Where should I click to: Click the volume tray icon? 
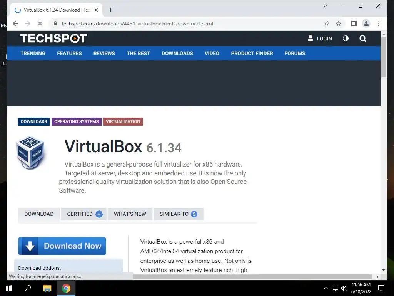click(344, 288)
